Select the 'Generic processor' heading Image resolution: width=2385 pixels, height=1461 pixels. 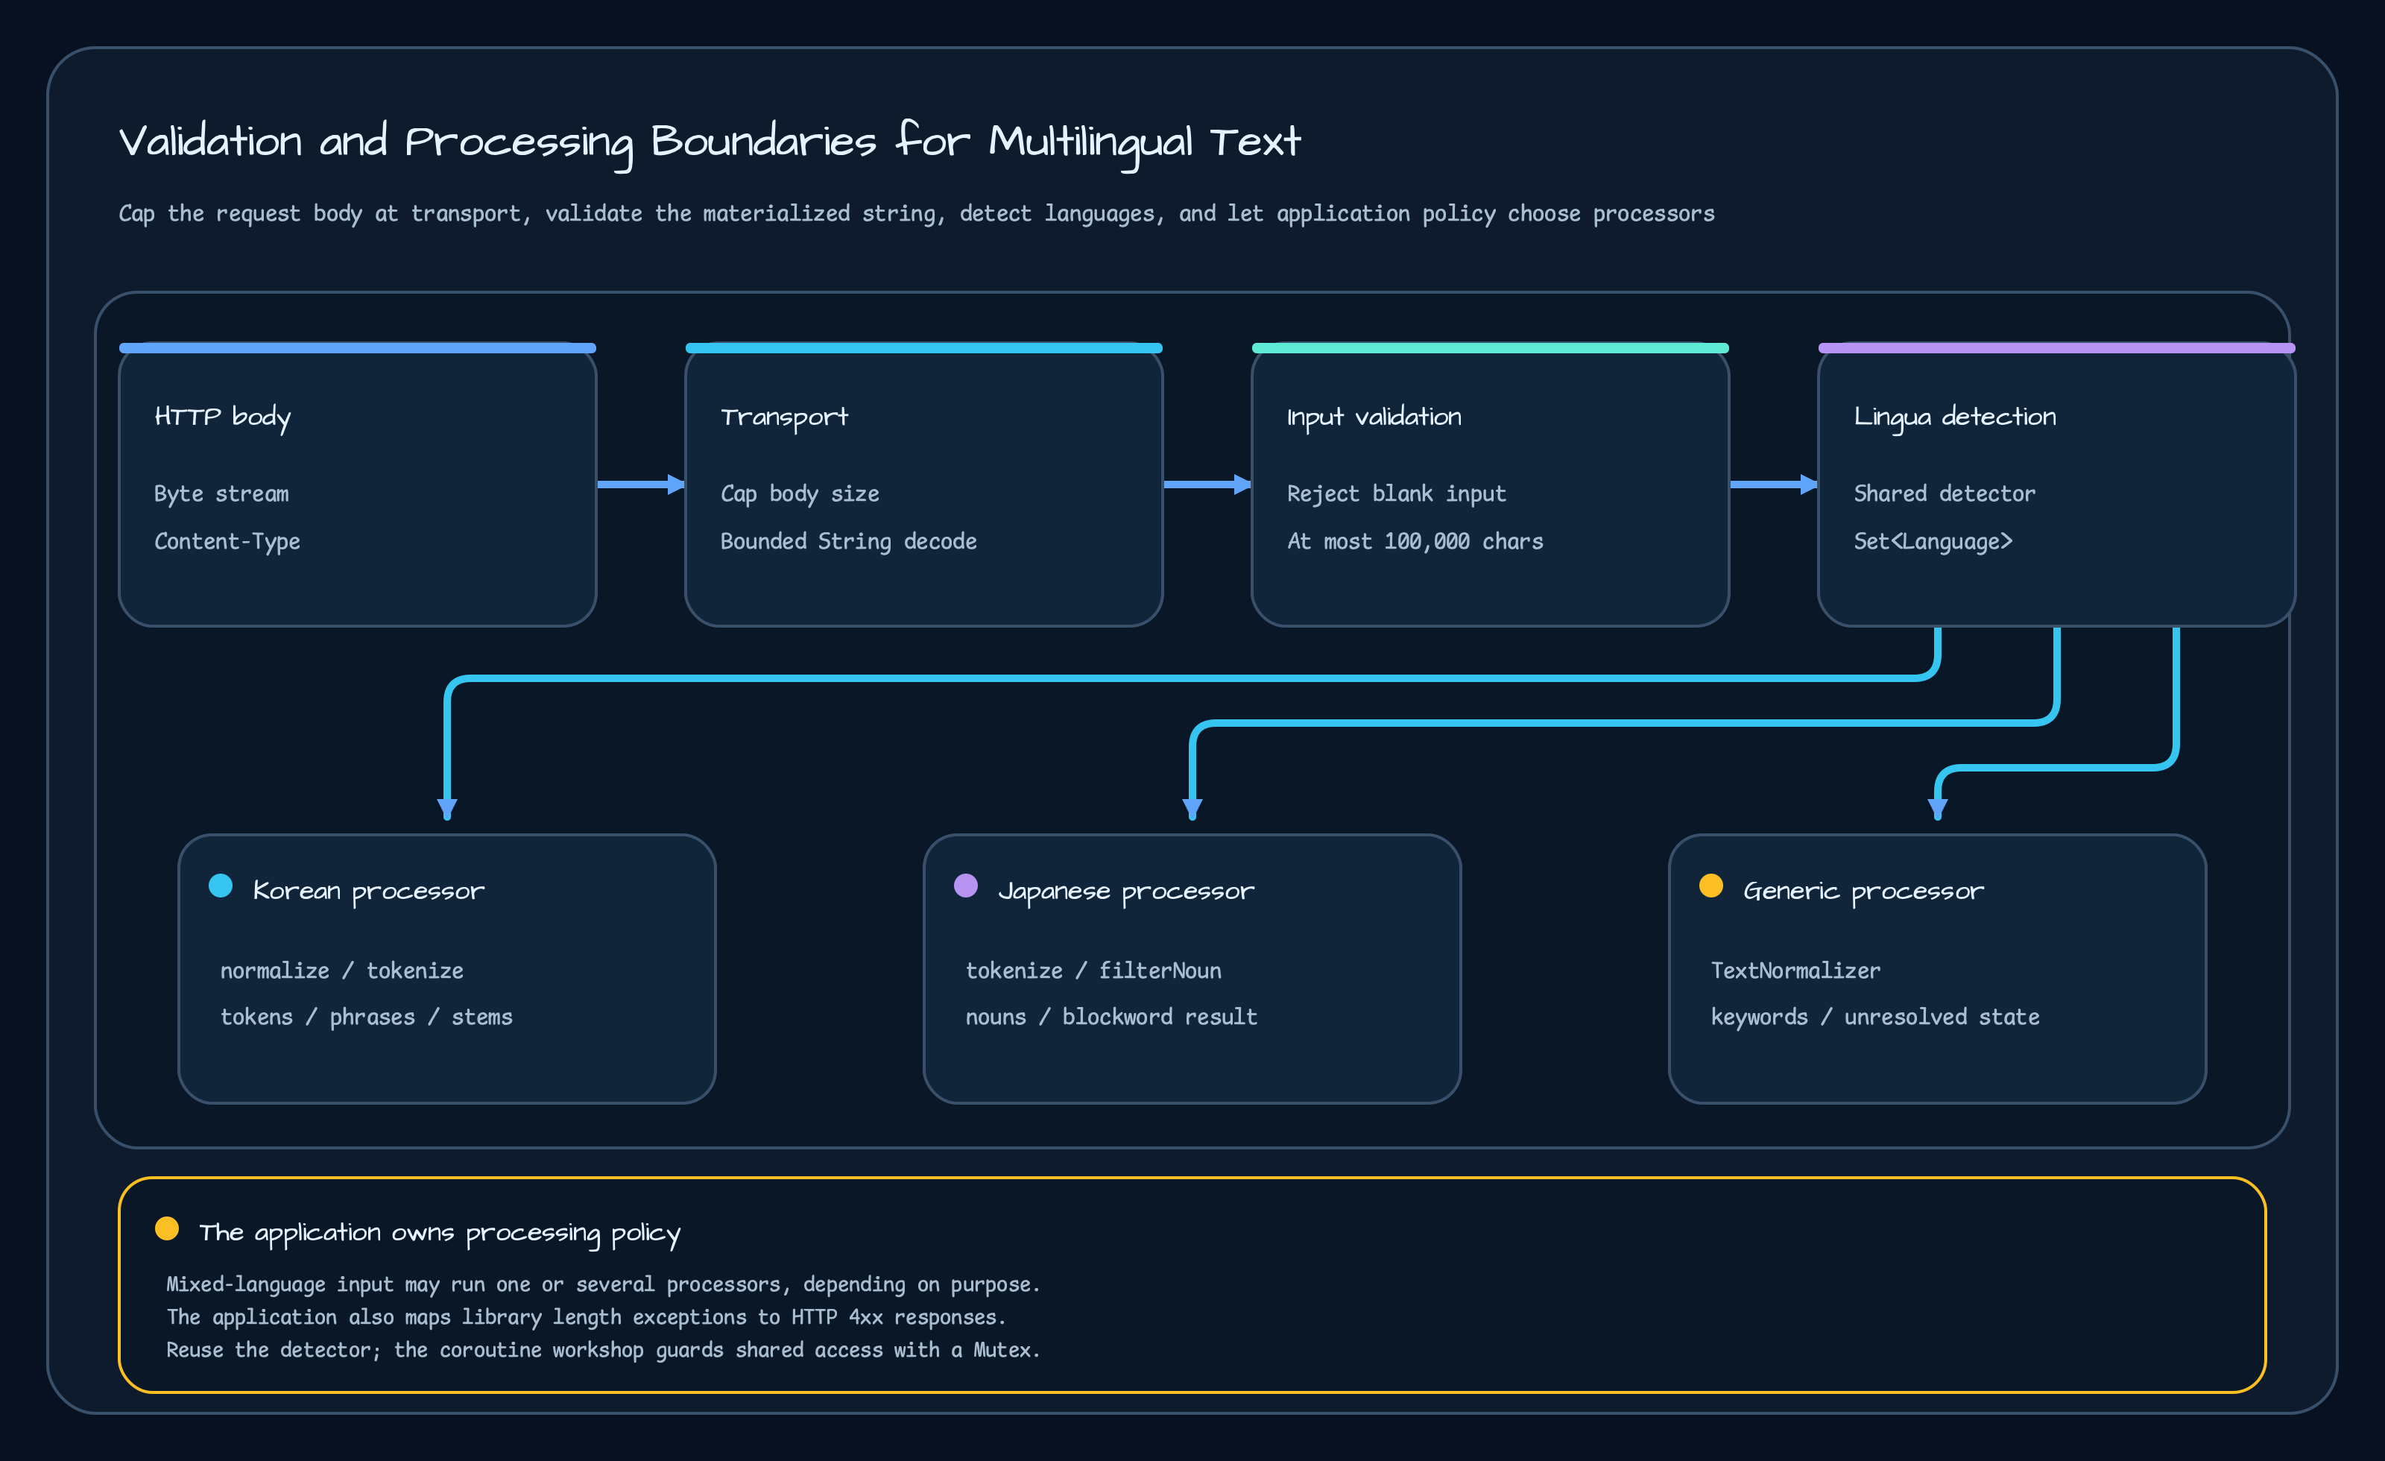coord(1863,891)
